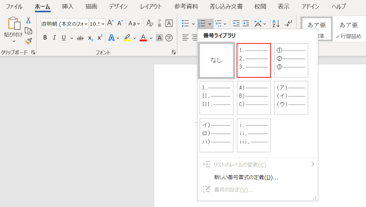The height and width of the screenshot is (207, 366).
Task: Switch to the 差し込み文書 tab
Action: pyautogui.click(x=226, y=7)
